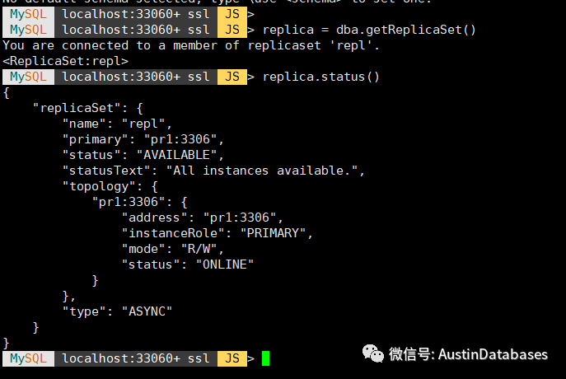Click localhost:33060+ ssl on replica.status() prompt

coord(136,77)
